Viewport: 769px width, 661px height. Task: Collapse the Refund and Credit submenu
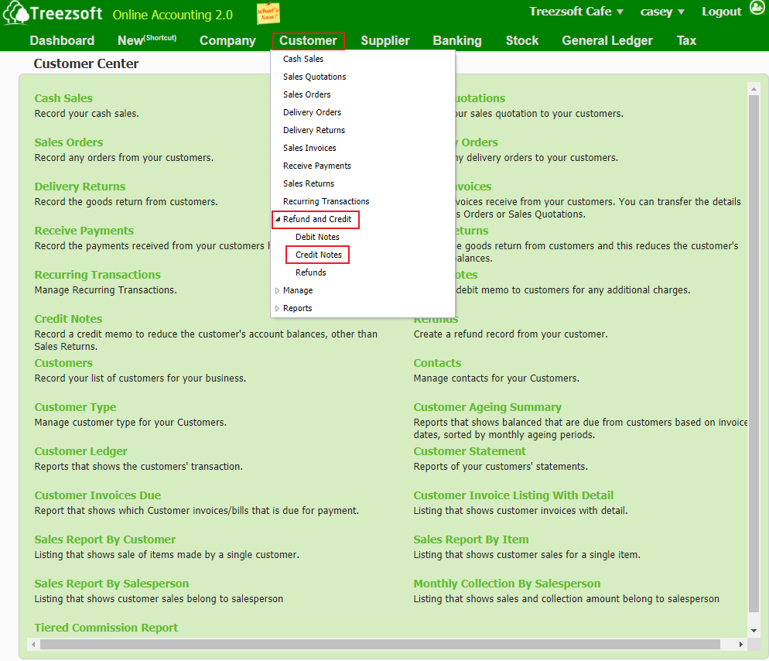coord(278,219)
